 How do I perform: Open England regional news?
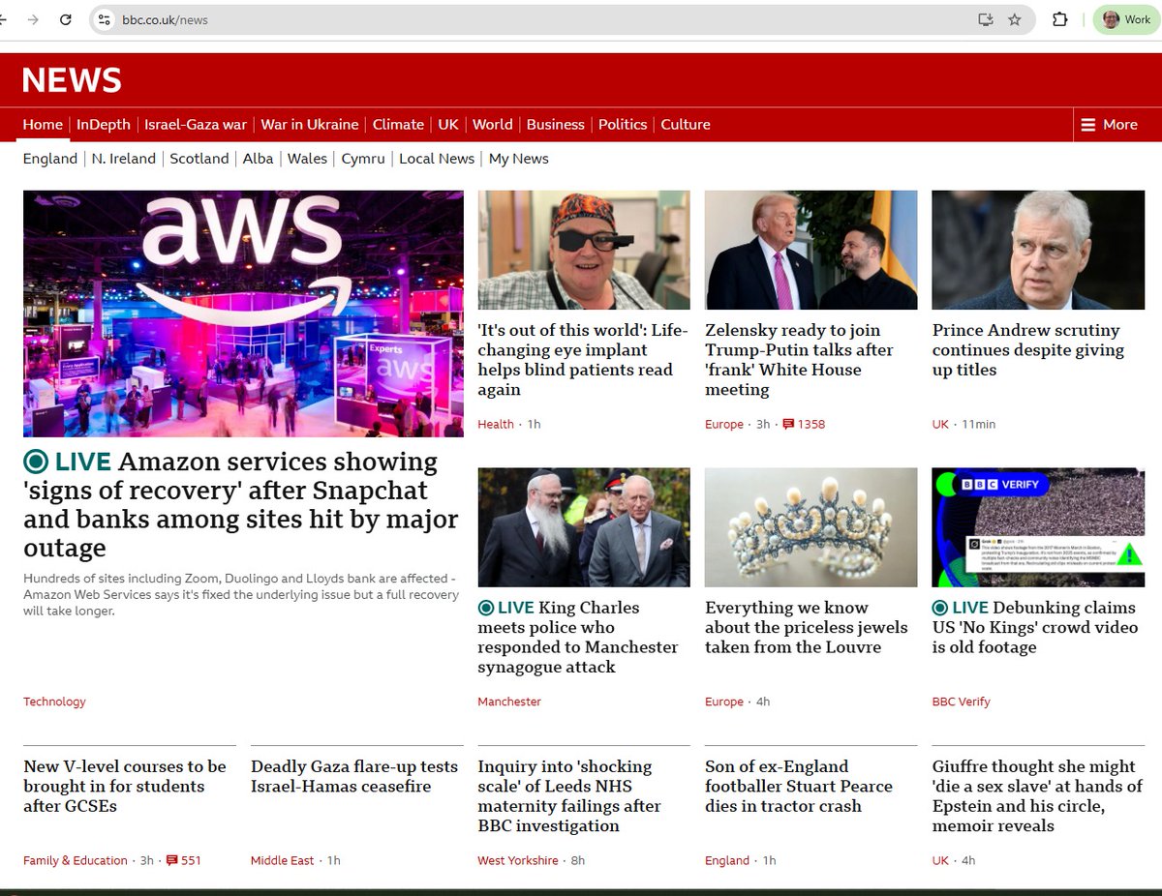[50, 159]
